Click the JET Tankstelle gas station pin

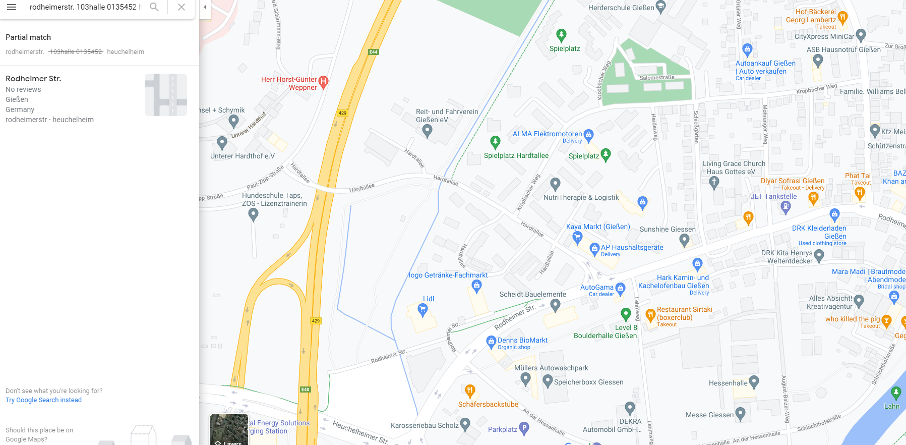coord(786,206)
